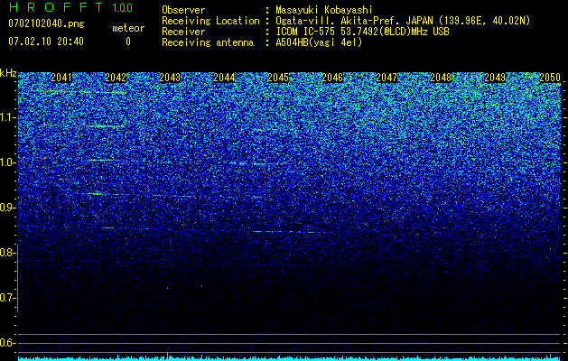Click the 0.8 kHz axis label
568x361 pixels.
[x=7, y=253]
